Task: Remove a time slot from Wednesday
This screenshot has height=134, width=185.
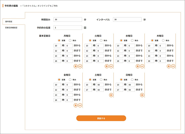Action: (142, 66)
